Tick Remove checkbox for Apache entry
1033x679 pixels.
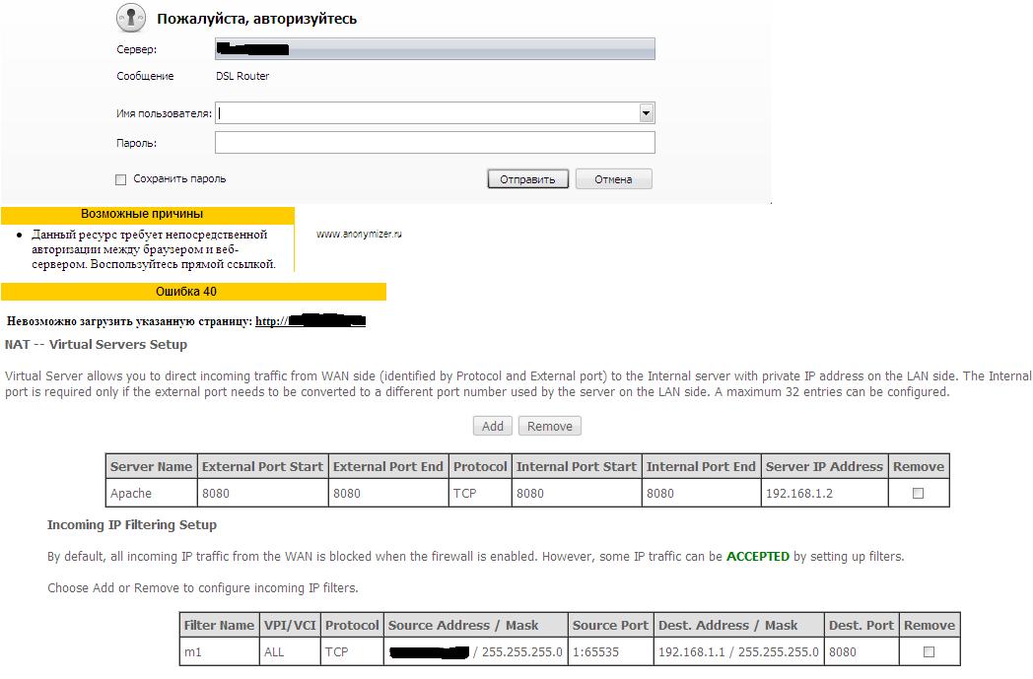[x=918, y=493]
